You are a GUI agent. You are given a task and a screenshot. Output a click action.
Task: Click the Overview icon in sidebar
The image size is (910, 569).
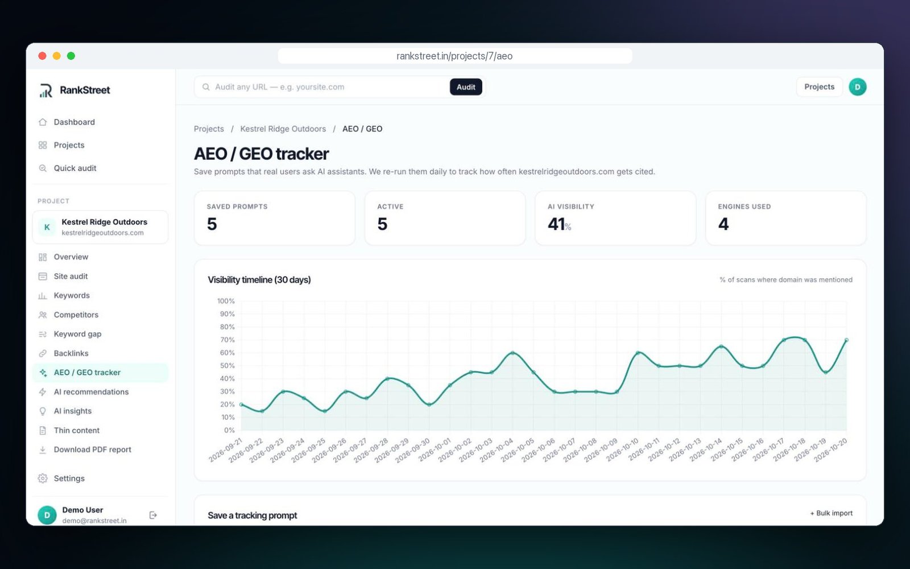pyautogui.click(x=43, y=257)
